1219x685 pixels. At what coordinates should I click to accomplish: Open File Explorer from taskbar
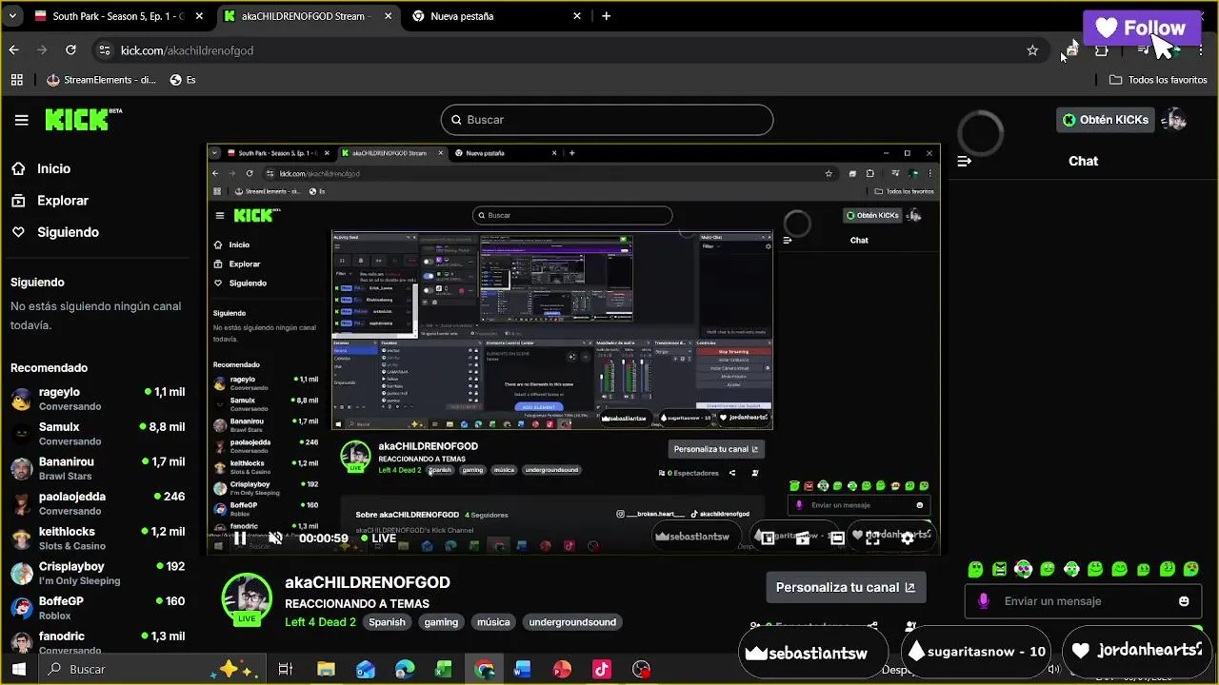(x=326, y=670)
